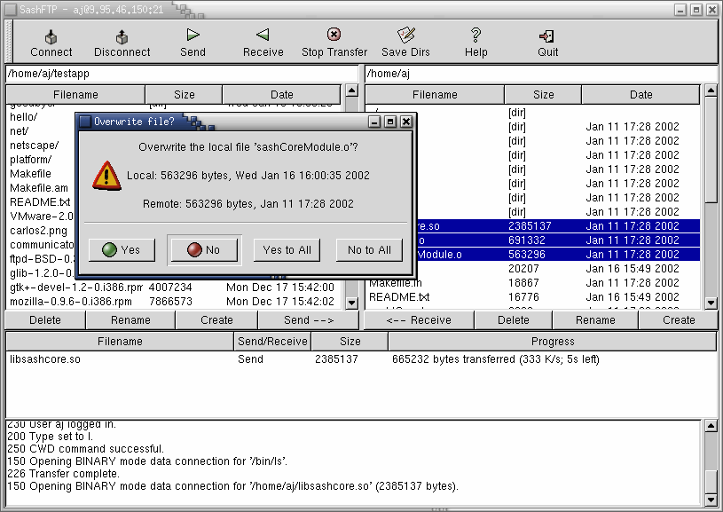Viewport: 723px width, 512px height.
Task: Open the Overwrite file dialog's window menu icon
Action: (85, 122)
